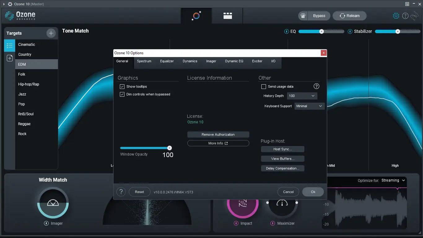This screenshot has height=238, width=423.
Task: Click the Stabilizer amount slider
Action: click(397, 31)
